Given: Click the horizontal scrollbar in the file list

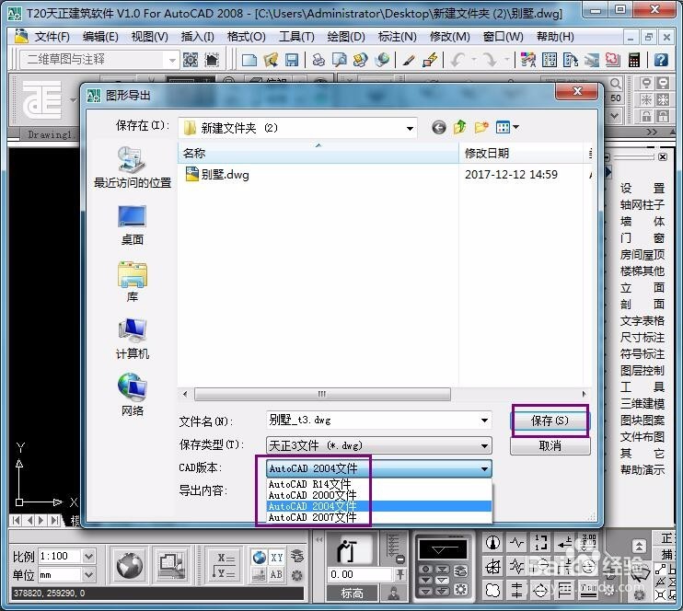Looking at the screenshot, I should [x=322, y=394].
